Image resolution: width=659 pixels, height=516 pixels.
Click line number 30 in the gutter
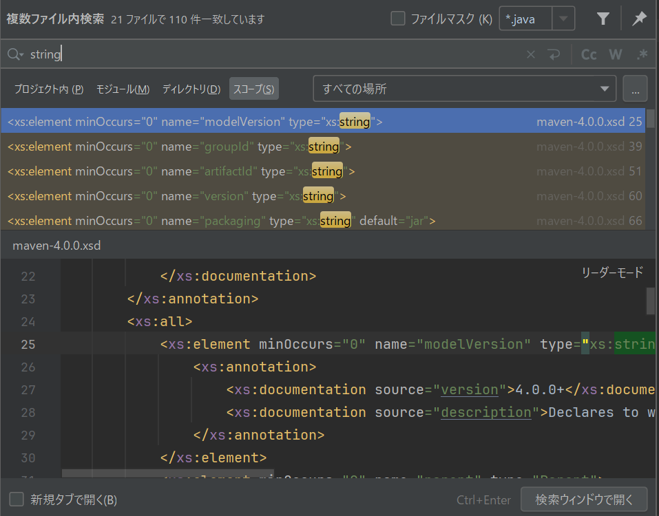(x=28, y=458)
